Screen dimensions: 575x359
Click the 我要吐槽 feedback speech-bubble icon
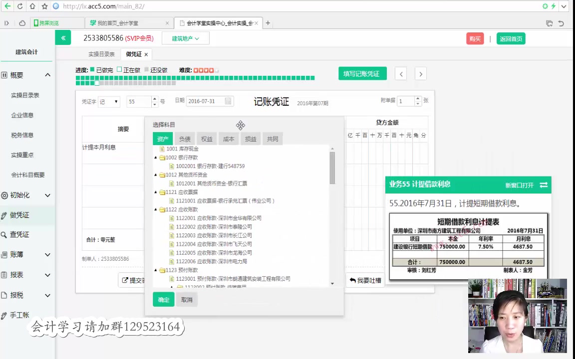click(x=353, y=280)
